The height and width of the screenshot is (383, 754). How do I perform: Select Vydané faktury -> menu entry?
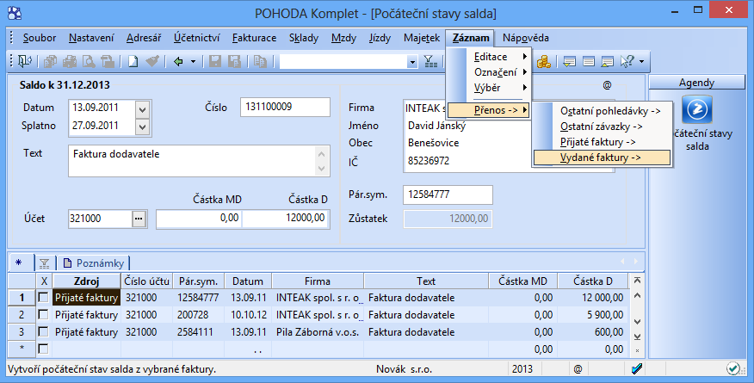pos(602,158)
